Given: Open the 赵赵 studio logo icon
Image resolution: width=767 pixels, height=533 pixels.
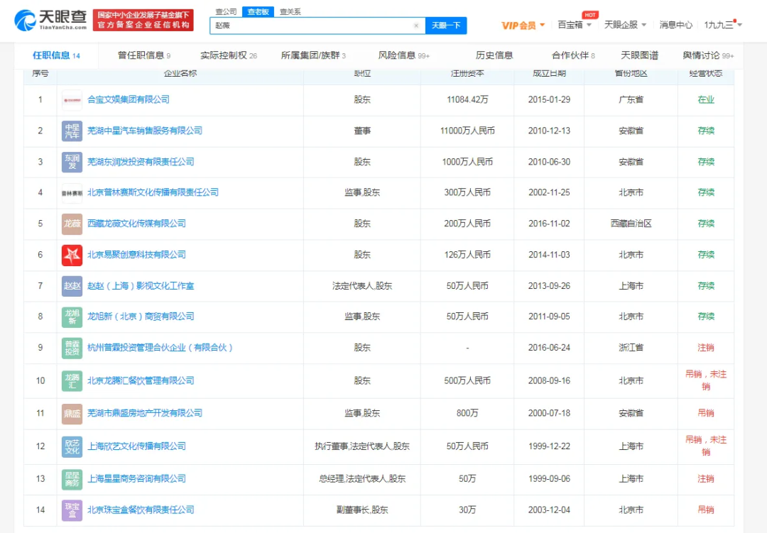Looking at the screenshot, I should coord(72,286).
